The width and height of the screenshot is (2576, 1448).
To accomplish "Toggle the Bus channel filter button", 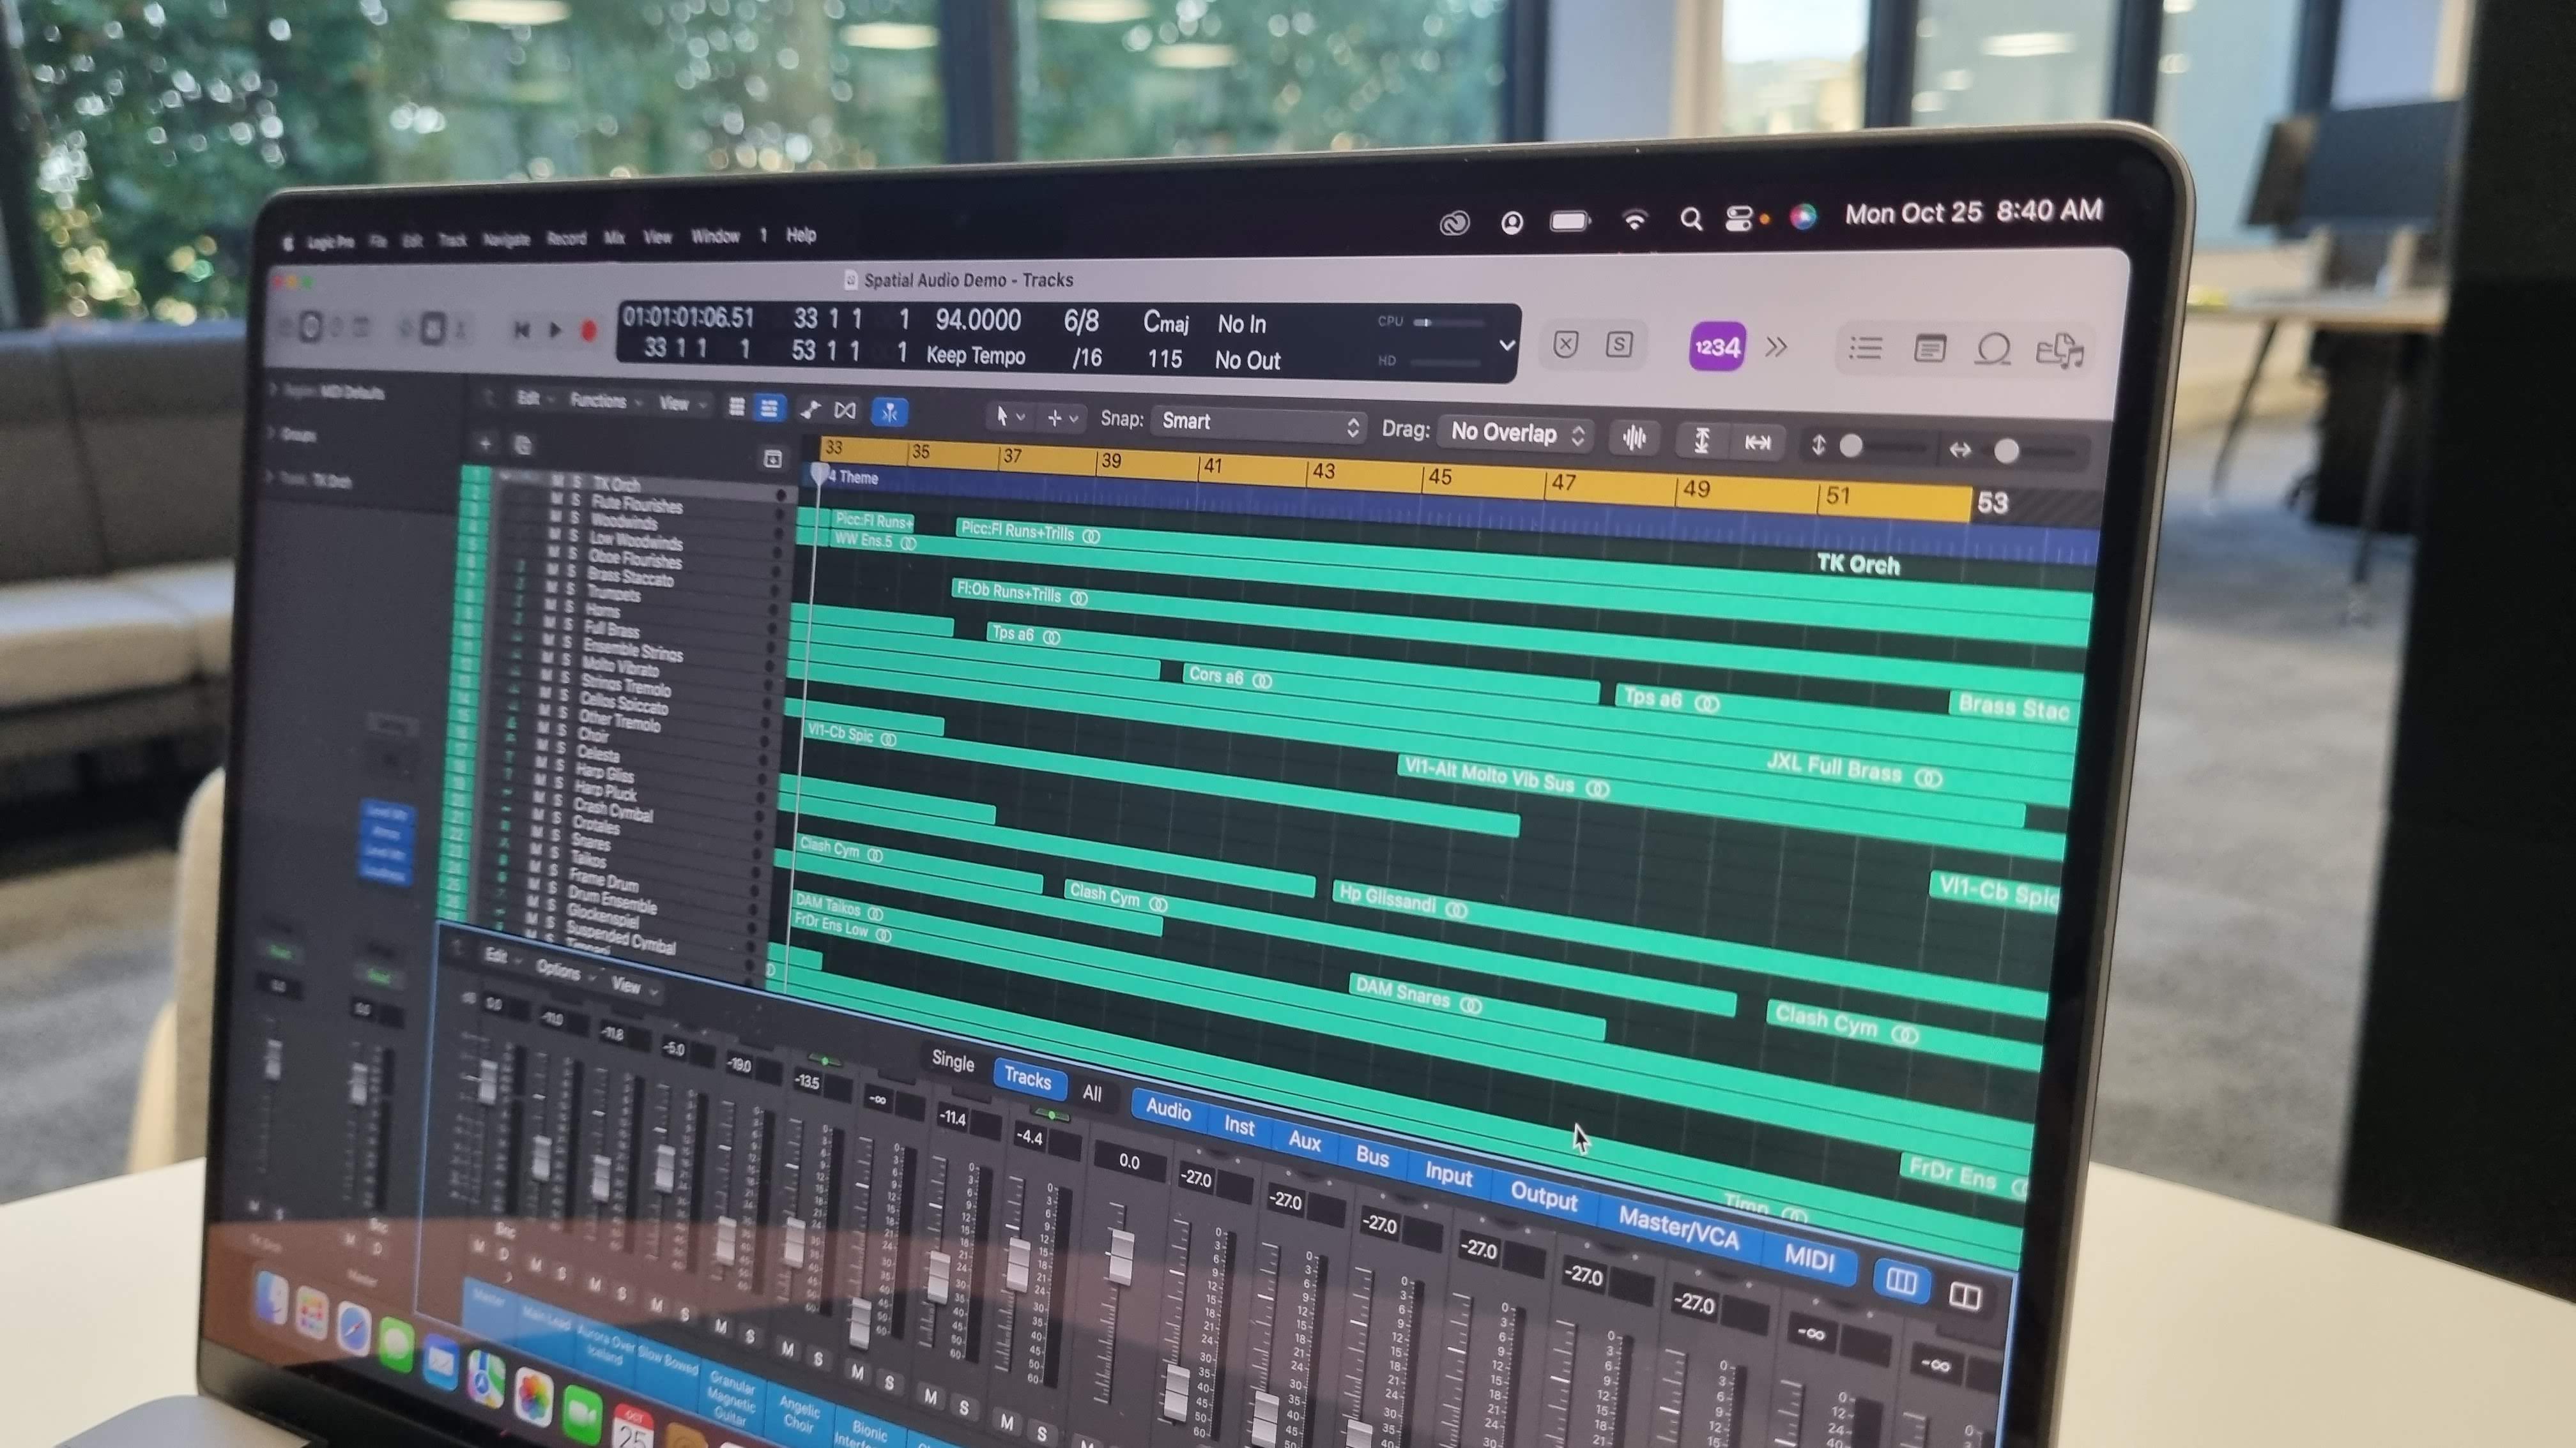I will pyautogui.click(x=1372, y=1158).
